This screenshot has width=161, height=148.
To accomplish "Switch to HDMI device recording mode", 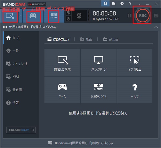I will (x=54, y=16).
